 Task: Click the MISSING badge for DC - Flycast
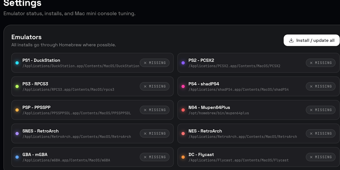320,157
